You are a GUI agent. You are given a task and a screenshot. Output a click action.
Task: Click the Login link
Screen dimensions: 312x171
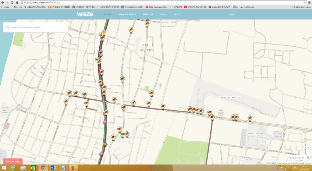pyautogui.click(x=232, y=14)
